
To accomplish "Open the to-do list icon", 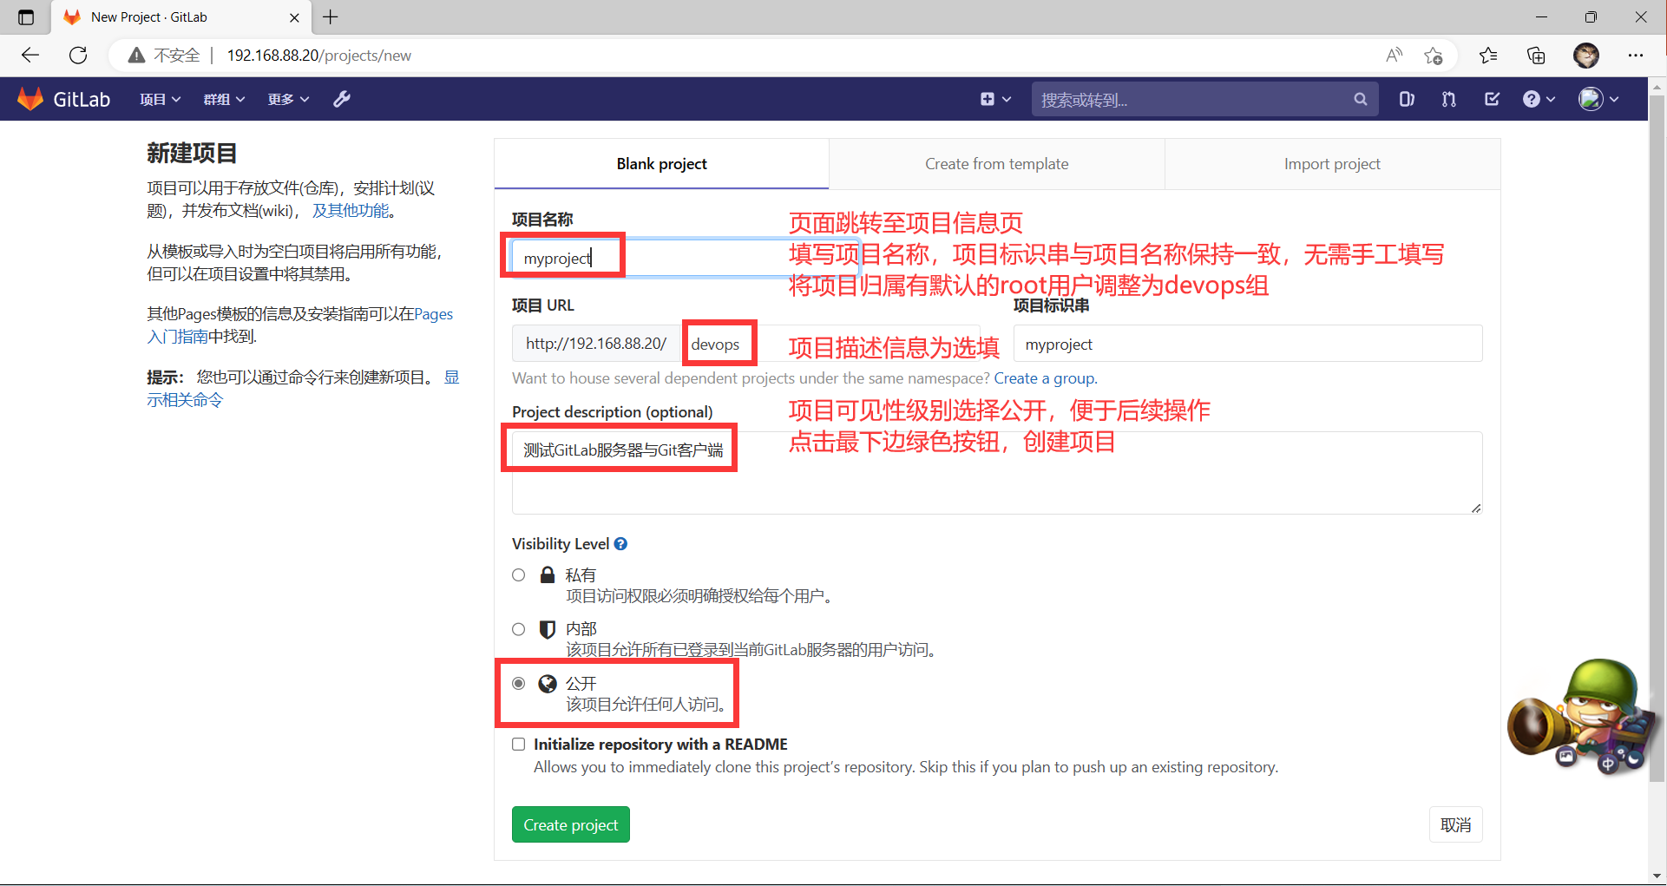I will [x=1492, y=99].
